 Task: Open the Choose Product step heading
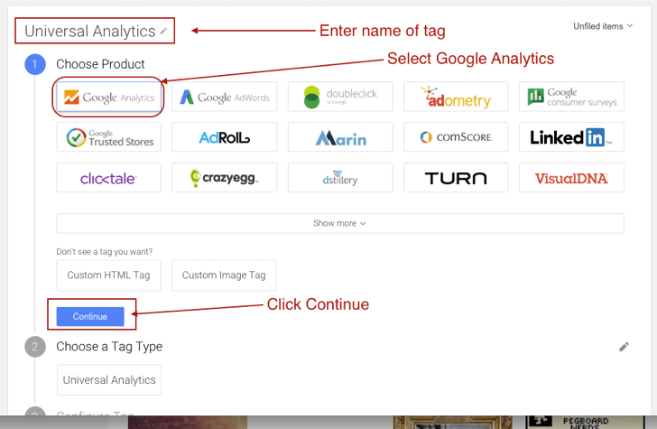100,64
